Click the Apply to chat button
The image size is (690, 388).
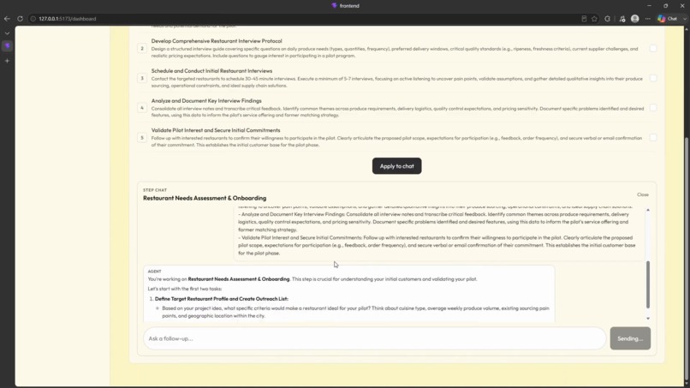click(397, 166)
